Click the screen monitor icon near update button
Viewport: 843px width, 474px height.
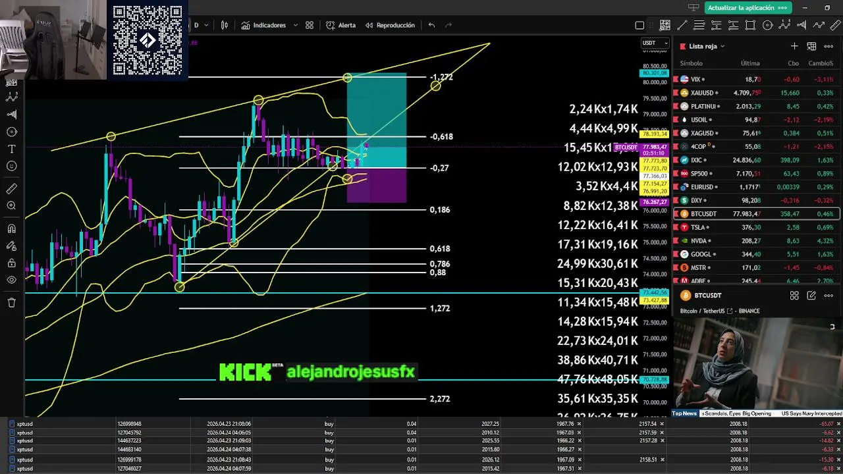click(693, 7)
